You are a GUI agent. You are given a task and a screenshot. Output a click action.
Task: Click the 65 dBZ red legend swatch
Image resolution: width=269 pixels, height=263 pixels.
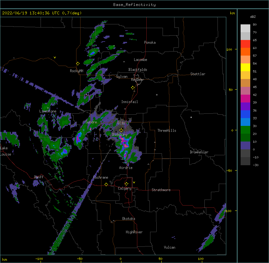click(x=245, y=44)
